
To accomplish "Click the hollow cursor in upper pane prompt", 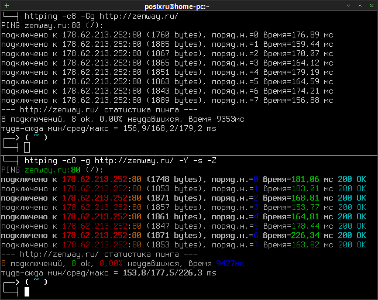I will (x=27, y=147).
